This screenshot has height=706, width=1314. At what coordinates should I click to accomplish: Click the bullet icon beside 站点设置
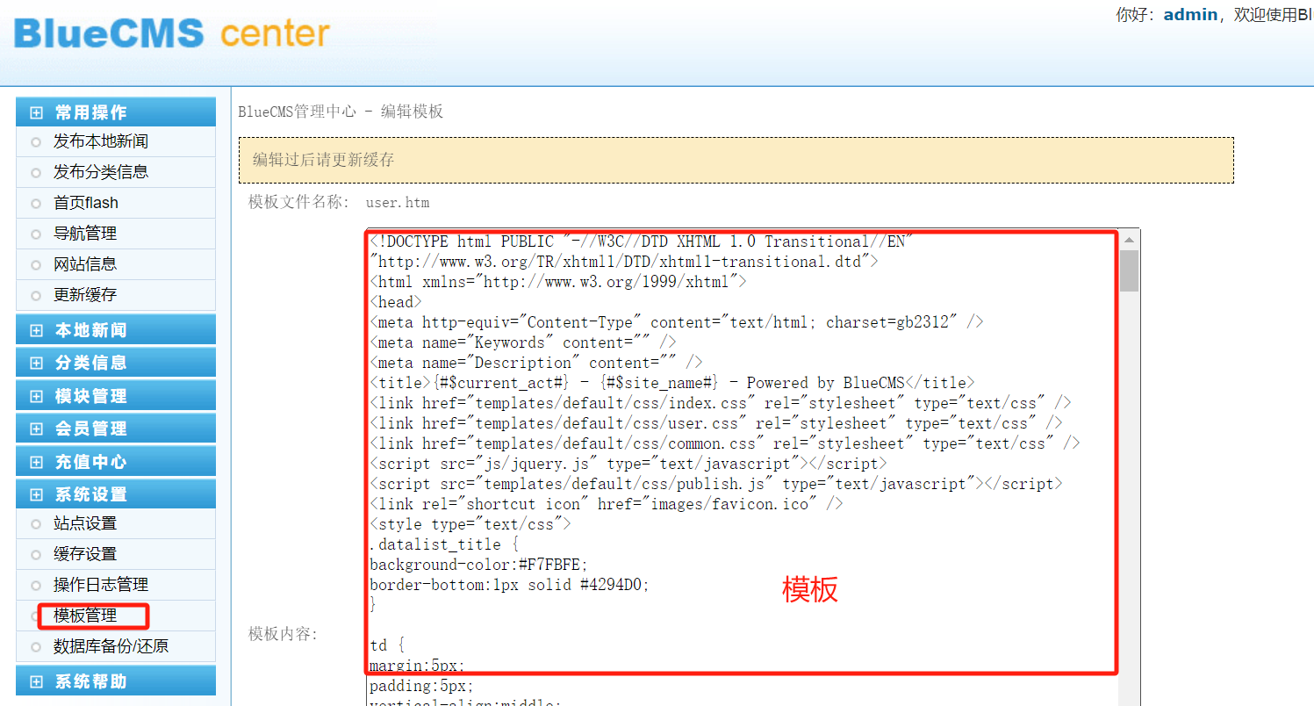pos(36,524)
